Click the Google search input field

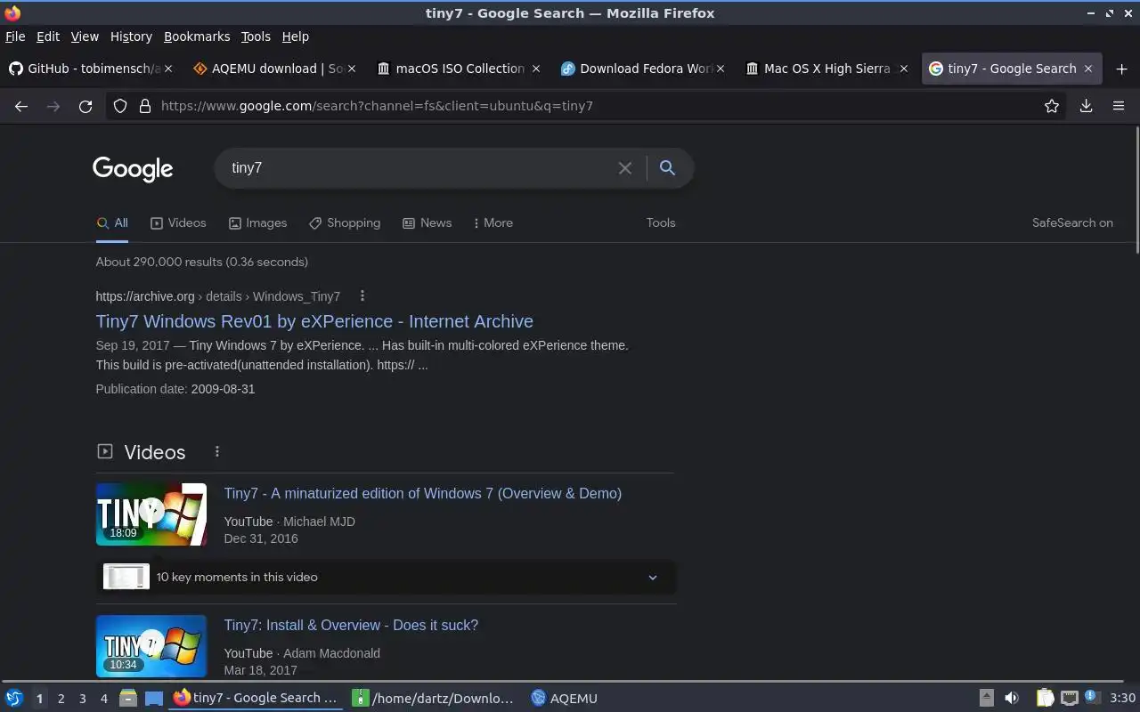click(x=419, y=168)
